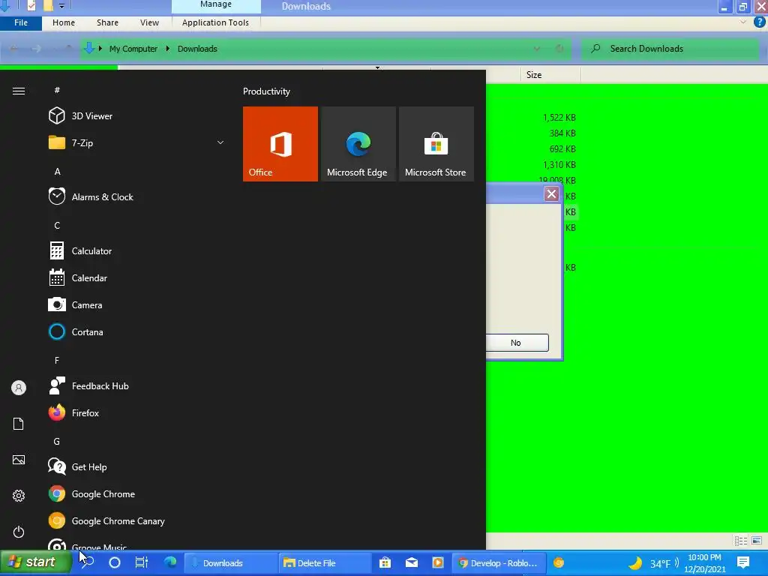
Task: Open Documents from the Start sidebar
Action: 19,424
